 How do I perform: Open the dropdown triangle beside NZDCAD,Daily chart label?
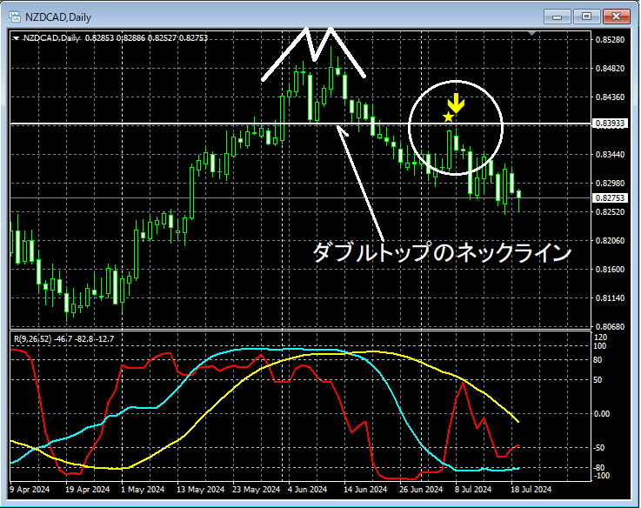tap(16, 38)
